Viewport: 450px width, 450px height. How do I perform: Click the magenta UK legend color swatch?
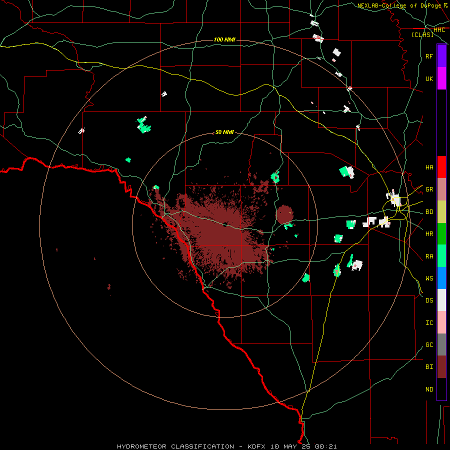[x=441, y=78]
